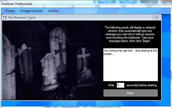Open the Options menu
172x108 pixels.
(x=53, y=11)
